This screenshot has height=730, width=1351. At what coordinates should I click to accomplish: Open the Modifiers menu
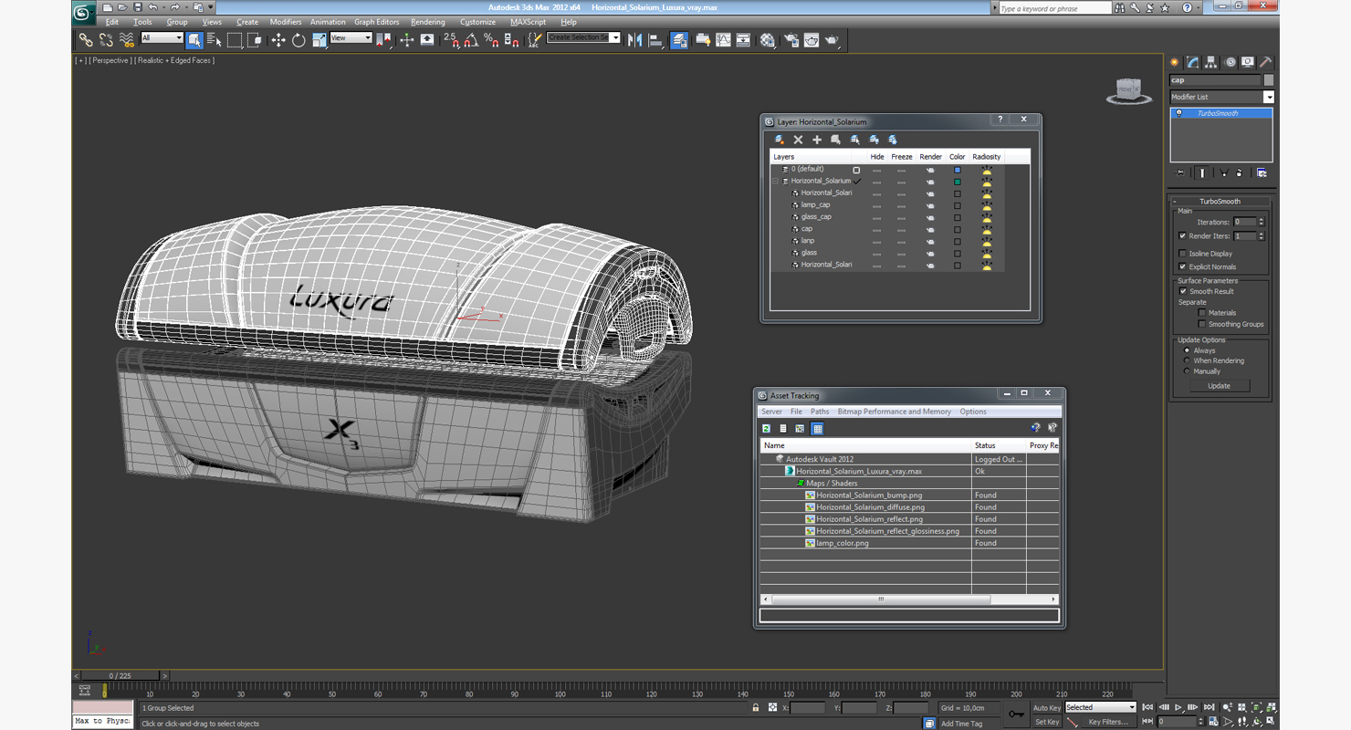285,22
